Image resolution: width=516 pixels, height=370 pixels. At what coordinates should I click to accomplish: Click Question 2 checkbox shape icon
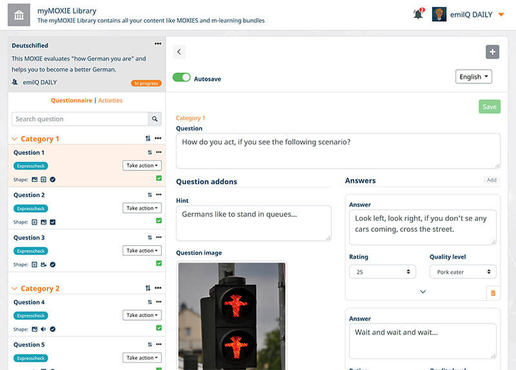pos(53,222)
